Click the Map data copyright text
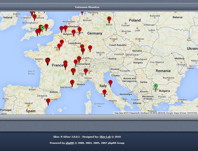This screenshot has width=198, height=151. [x=156, y=113]
